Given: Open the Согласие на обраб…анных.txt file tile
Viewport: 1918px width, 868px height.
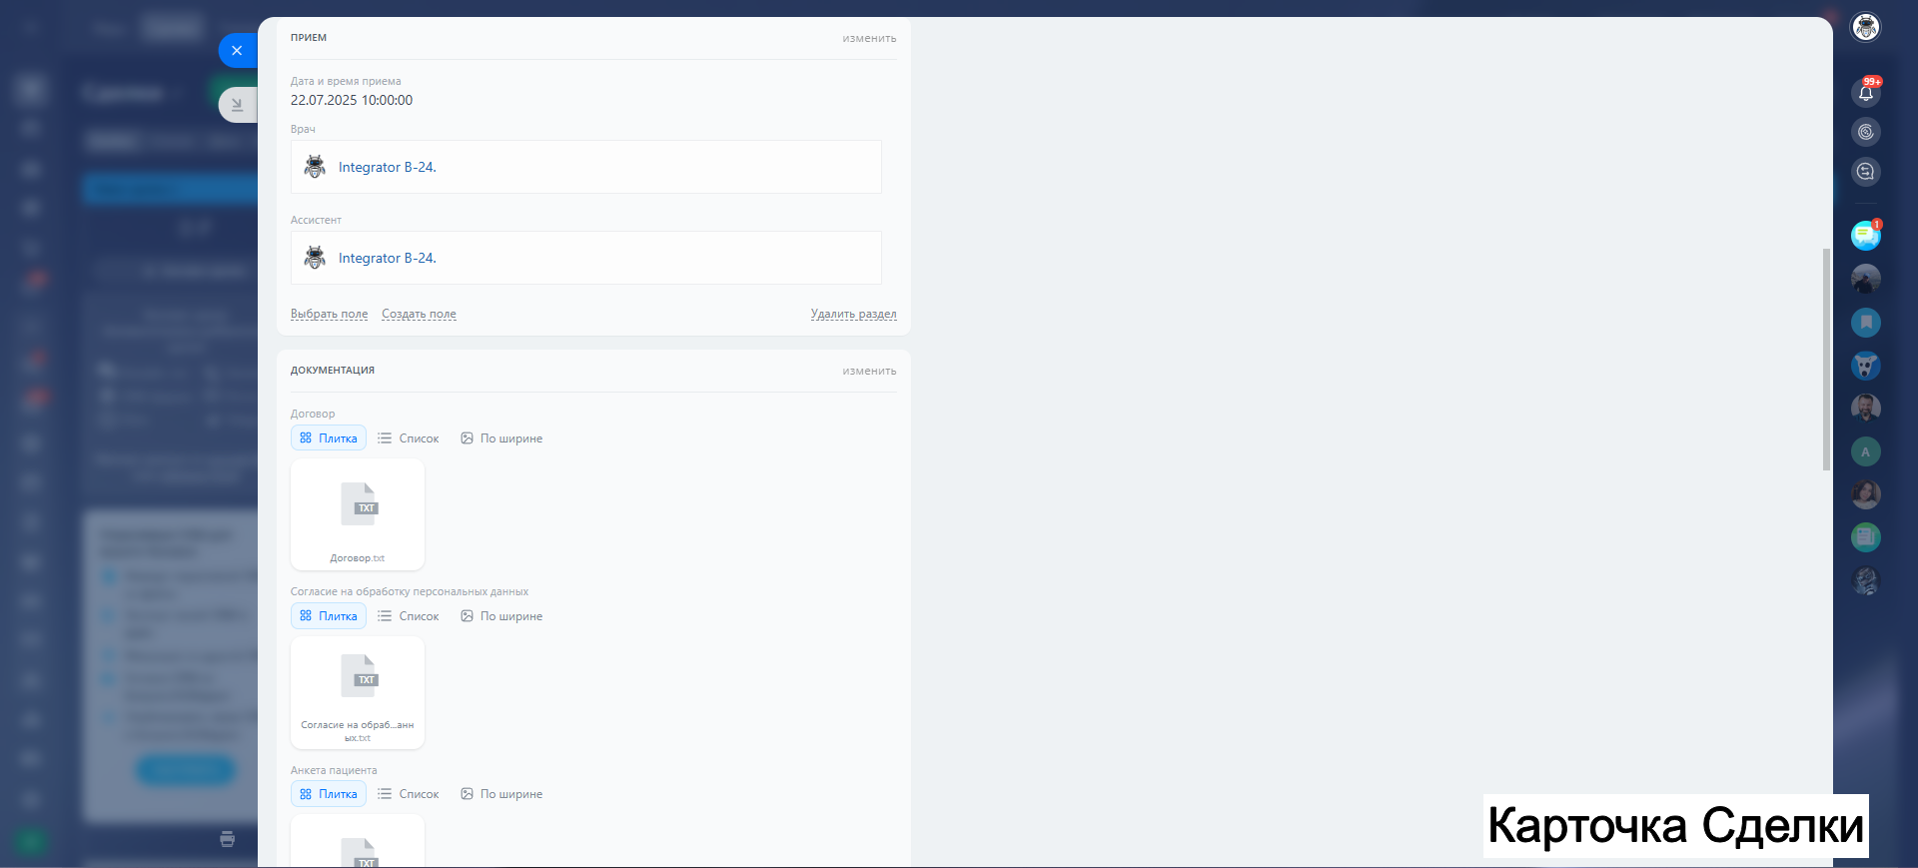Looking at the screenshot, I should pos(358,692).
